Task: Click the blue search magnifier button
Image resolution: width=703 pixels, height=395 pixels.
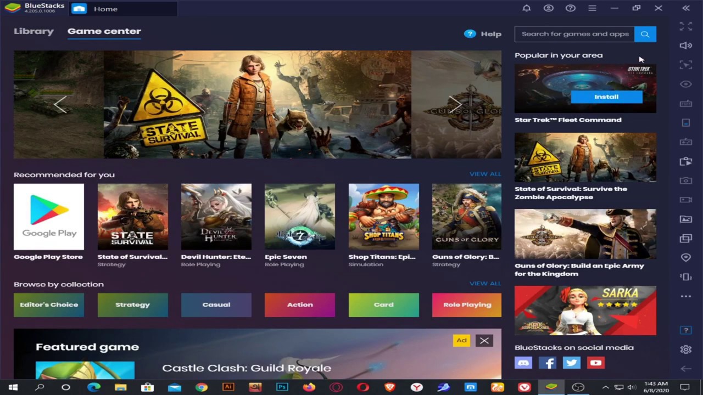Action: pyautogui.click(x=645, y=34)
